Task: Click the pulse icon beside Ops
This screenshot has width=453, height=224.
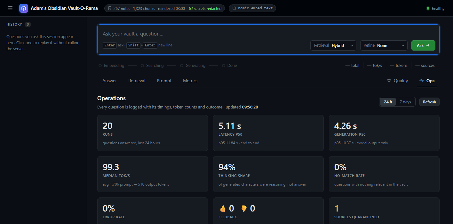Action: click(x=422, y=80)
